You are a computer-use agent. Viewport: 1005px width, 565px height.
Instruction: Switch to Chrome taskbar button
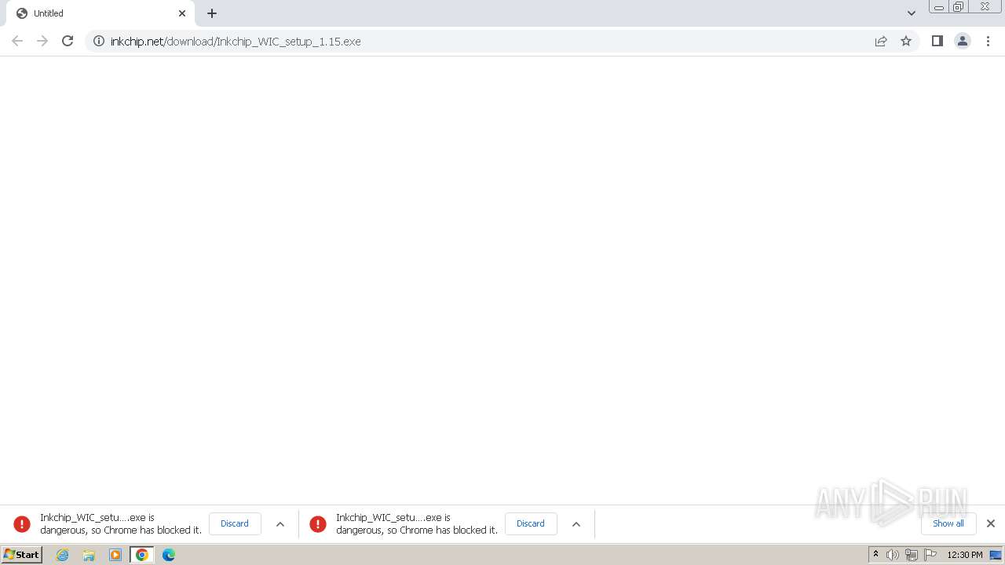click(x=142, y=555)
